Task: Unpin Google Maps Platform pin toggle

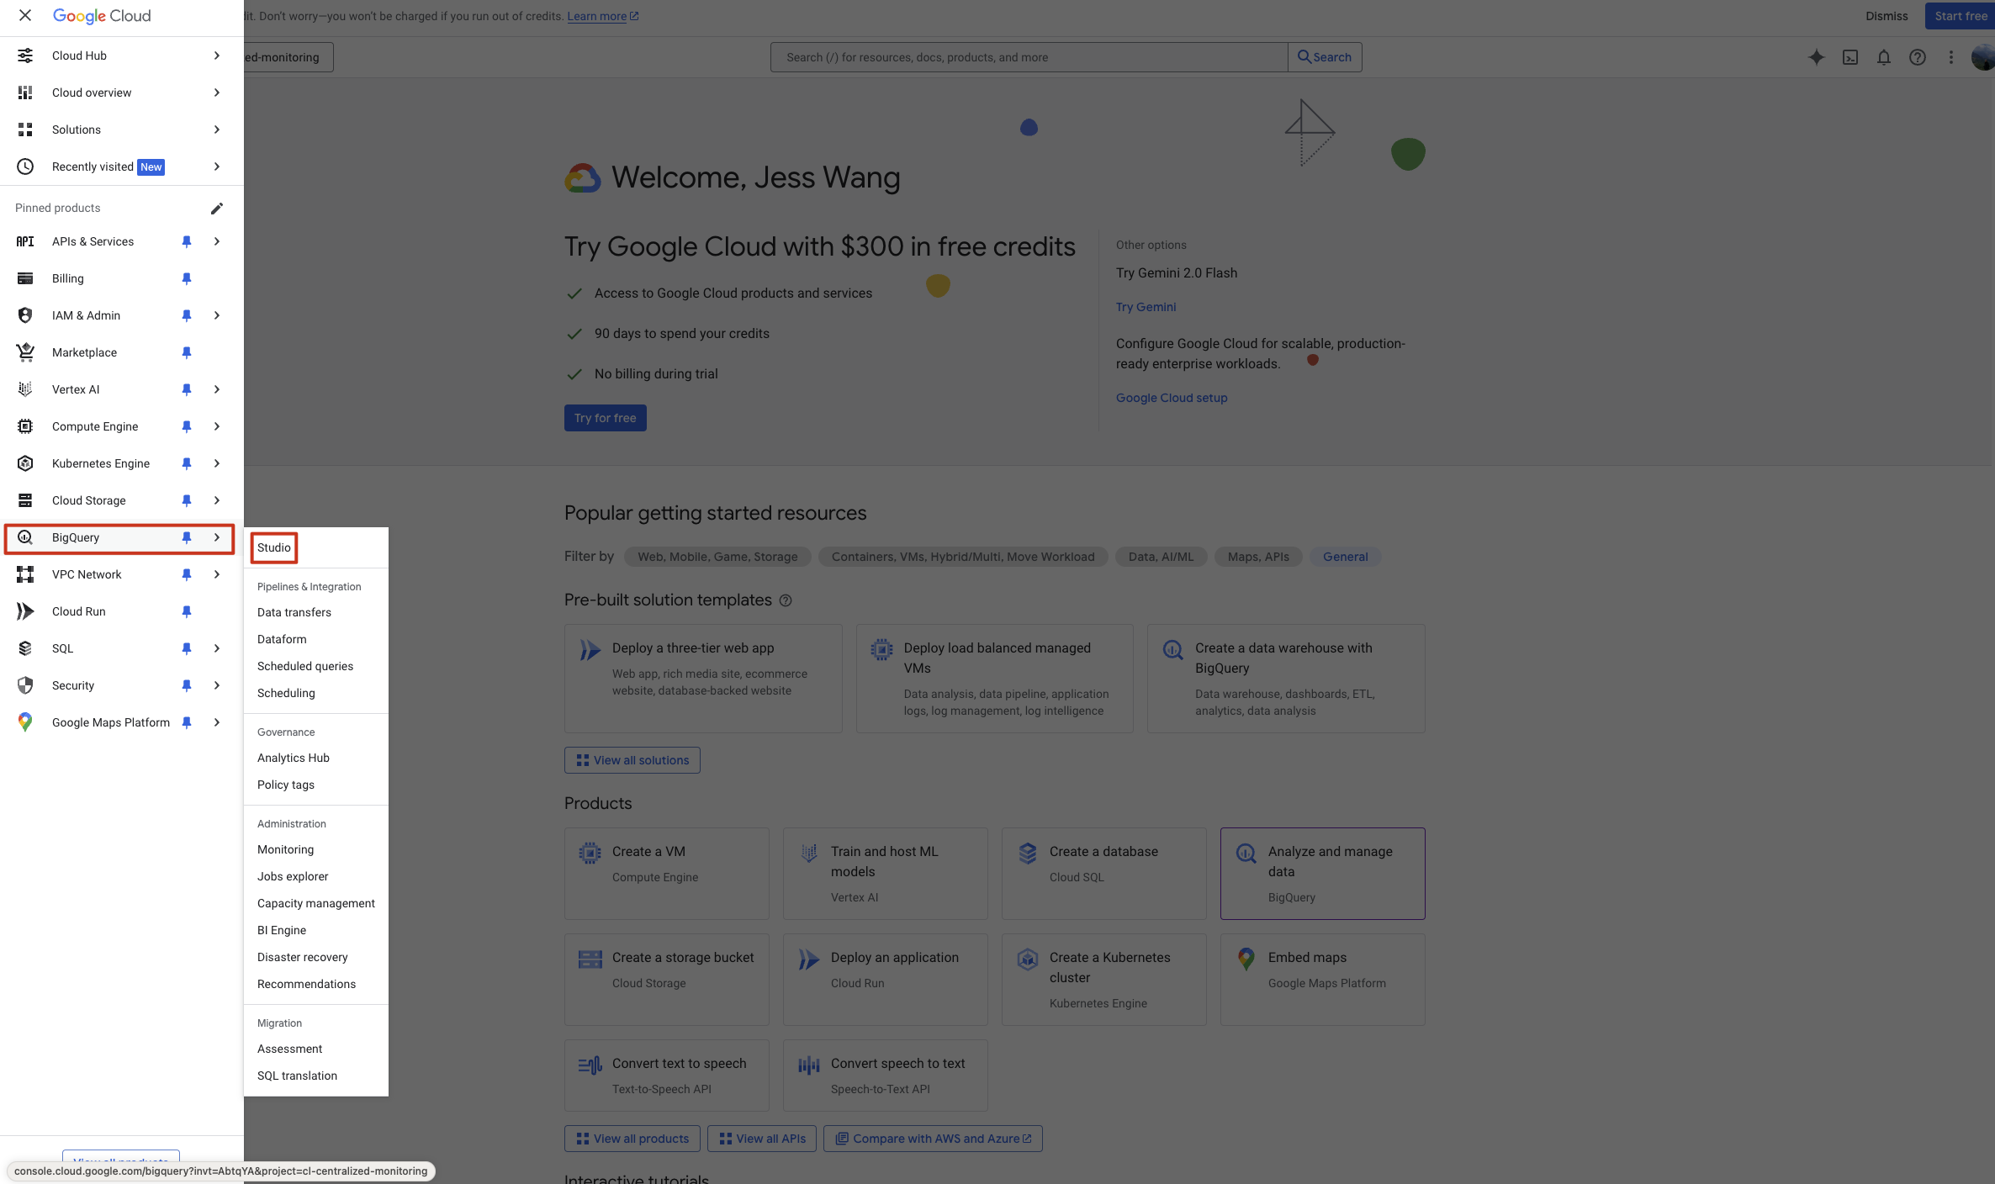Action: (x=187, y=722)
